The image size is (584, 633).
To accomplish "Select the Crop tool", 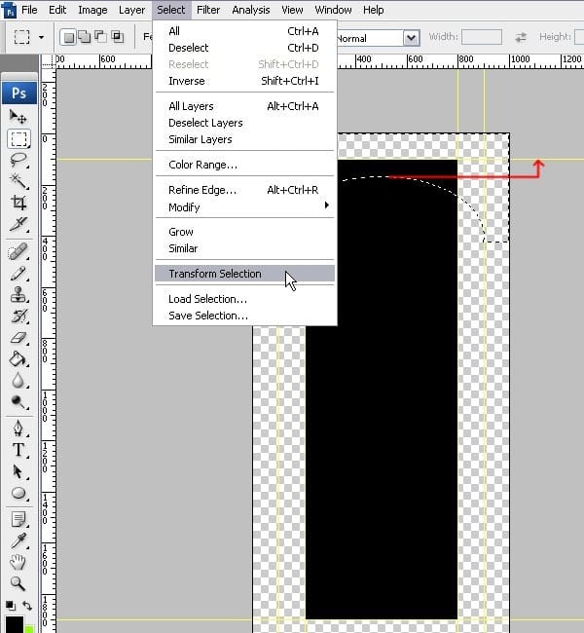I will 18,203.
